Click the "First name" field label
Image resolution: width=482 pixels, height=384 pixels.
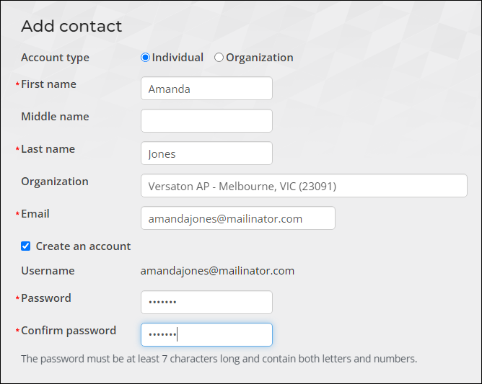tap(48, 84)
